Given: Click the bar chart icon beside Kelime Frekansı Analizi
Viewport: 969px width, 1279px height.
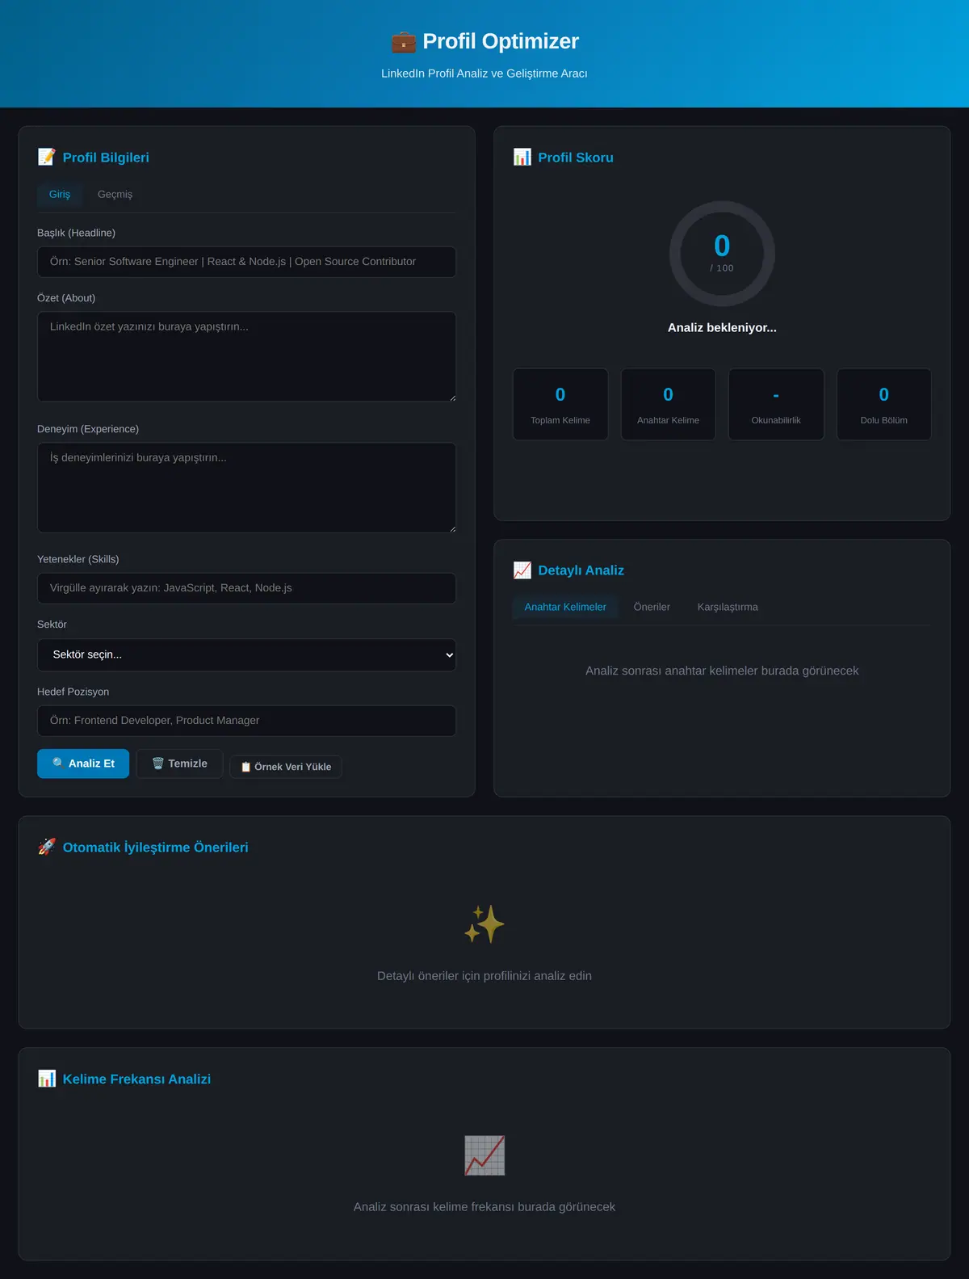Looking at the screenshot, I should (x=47, y=1079).
